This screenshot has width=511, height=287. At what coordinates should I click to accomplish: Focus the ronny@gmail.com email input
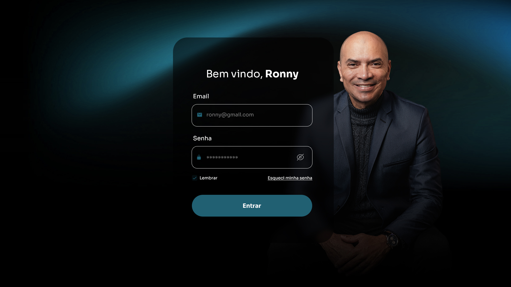click(252, 115)
